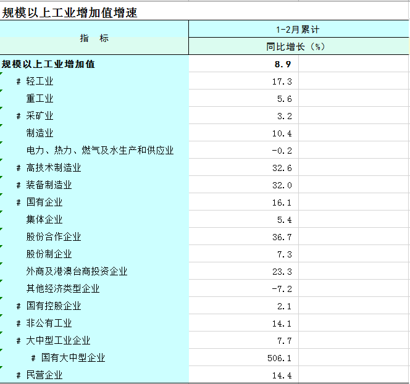The height and width of the screenshot is (384, 410).
Task: Click the 民营企业 row label
Action: pos(44,375)
